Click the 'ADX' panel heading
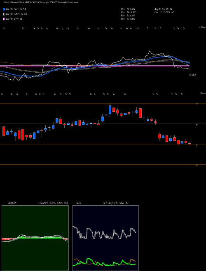 tap(78, 203)
